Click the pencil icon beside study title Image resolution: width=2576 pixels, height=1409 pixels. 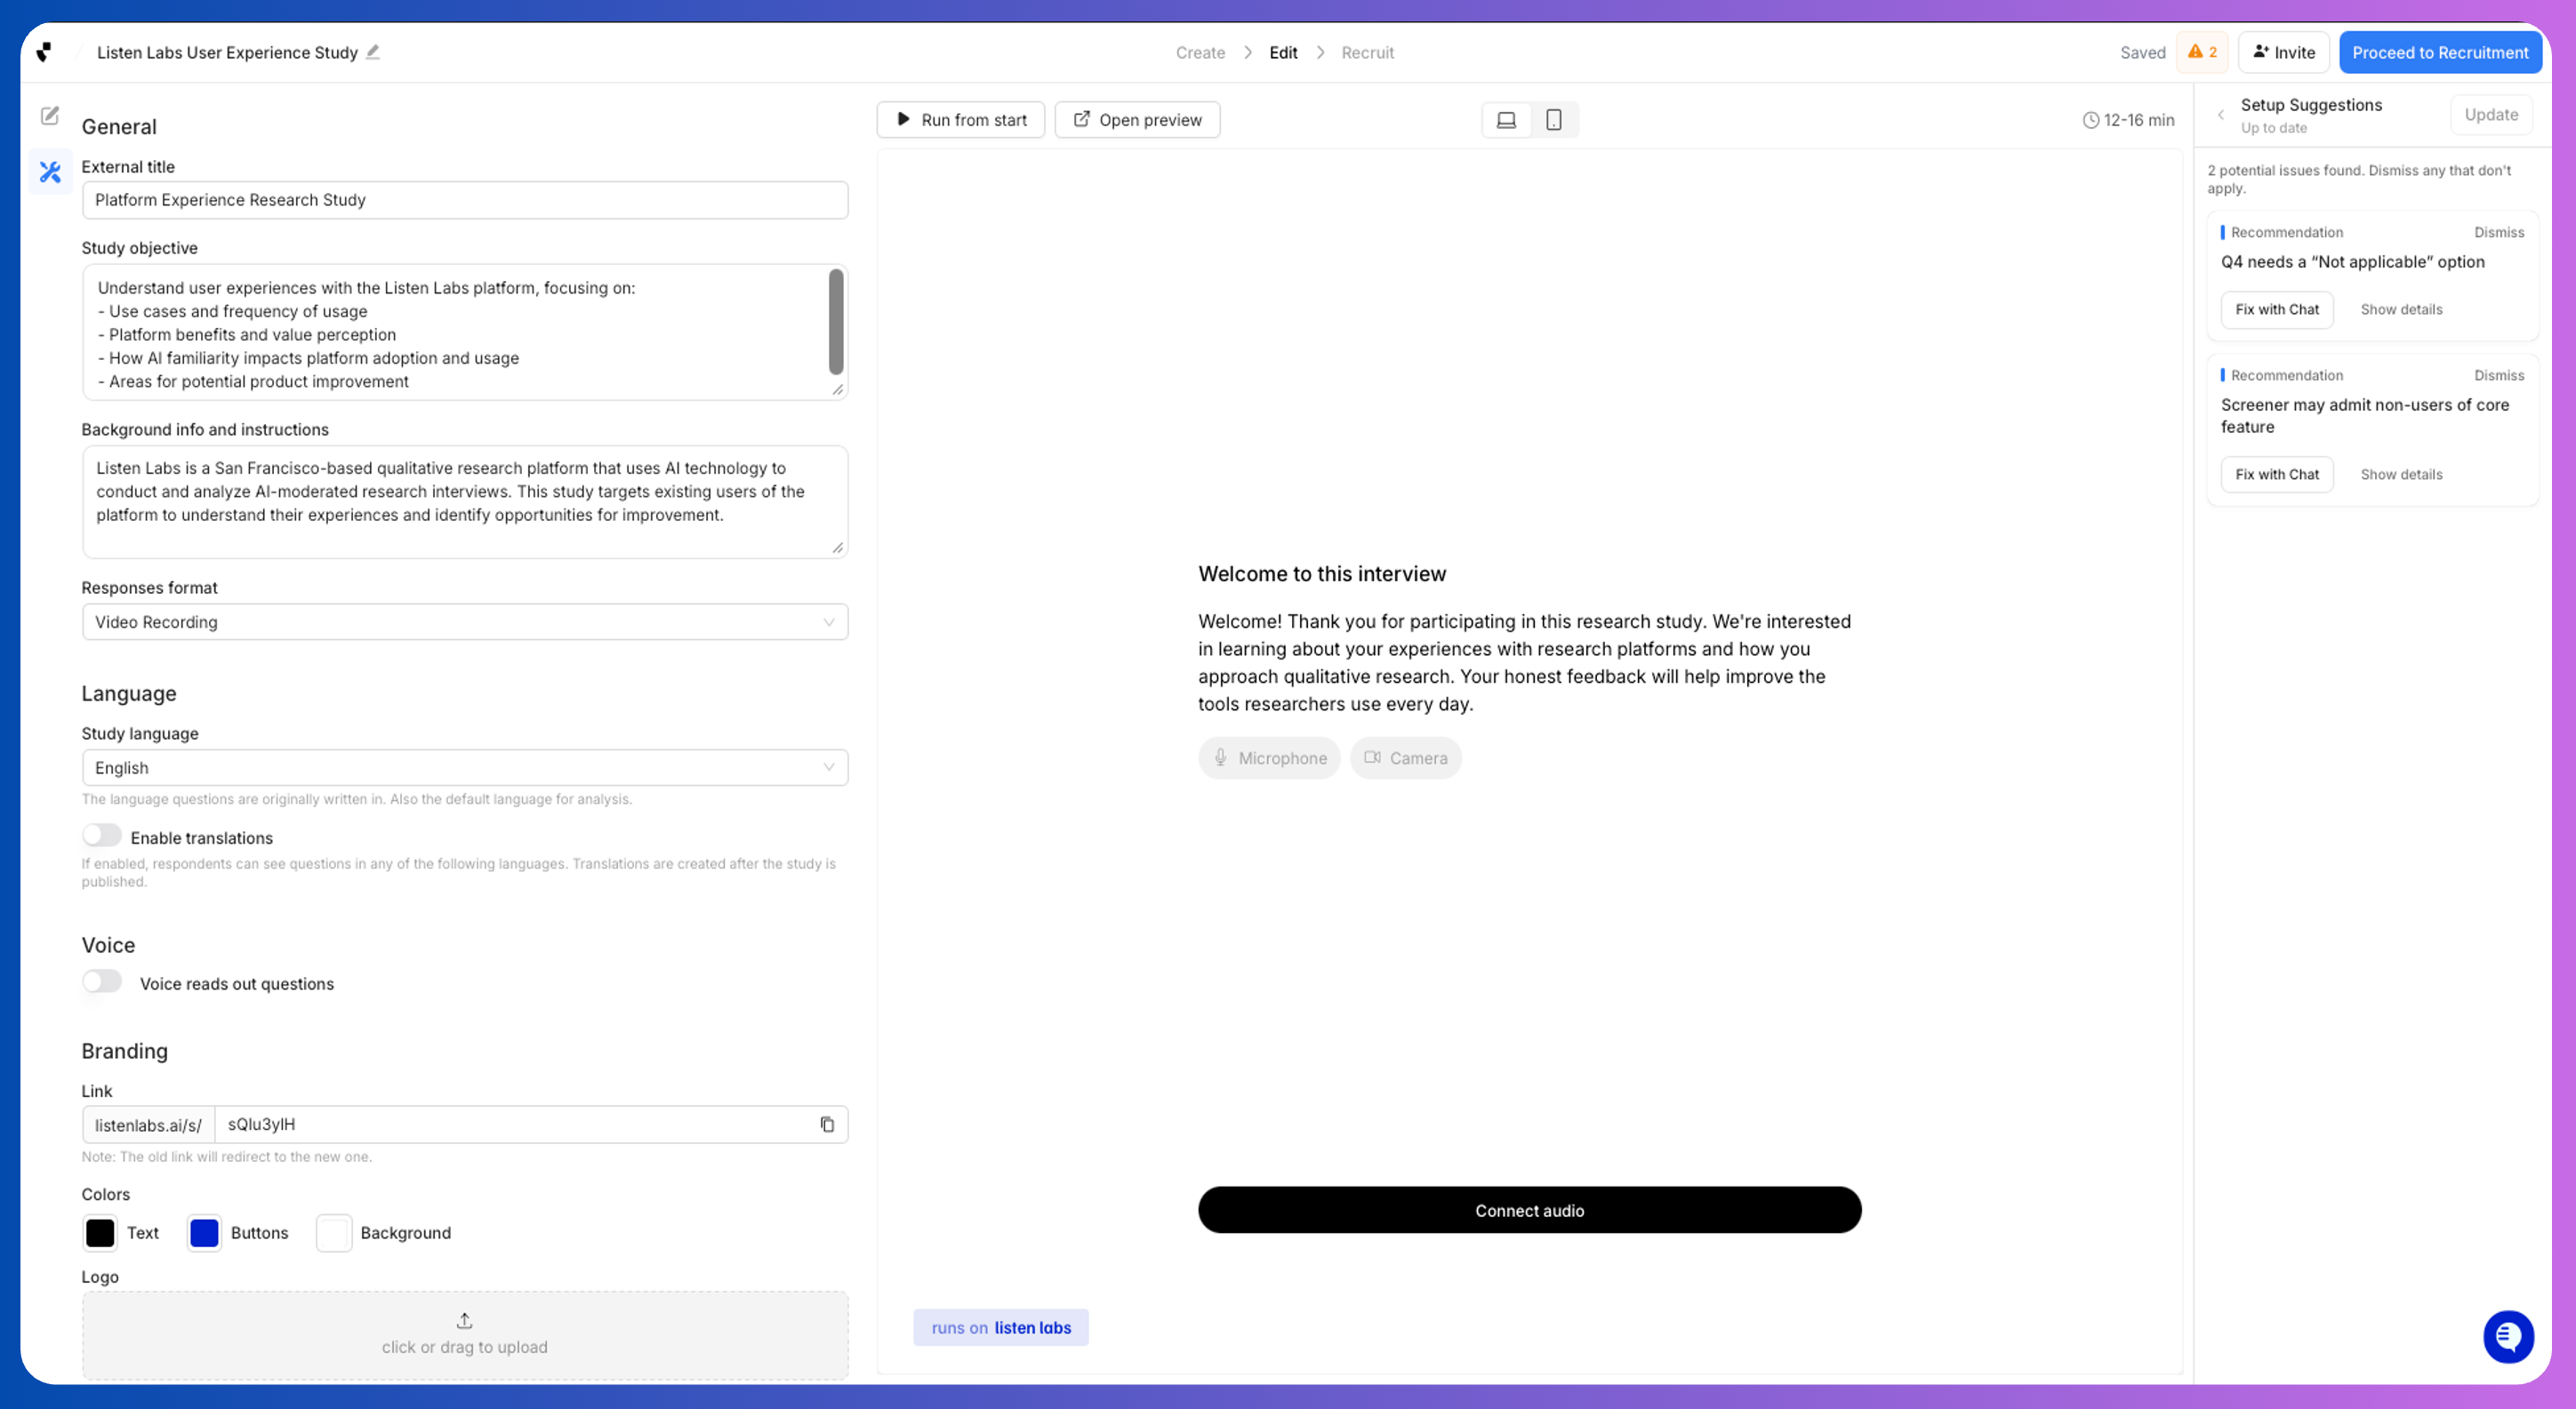[372, 52]
